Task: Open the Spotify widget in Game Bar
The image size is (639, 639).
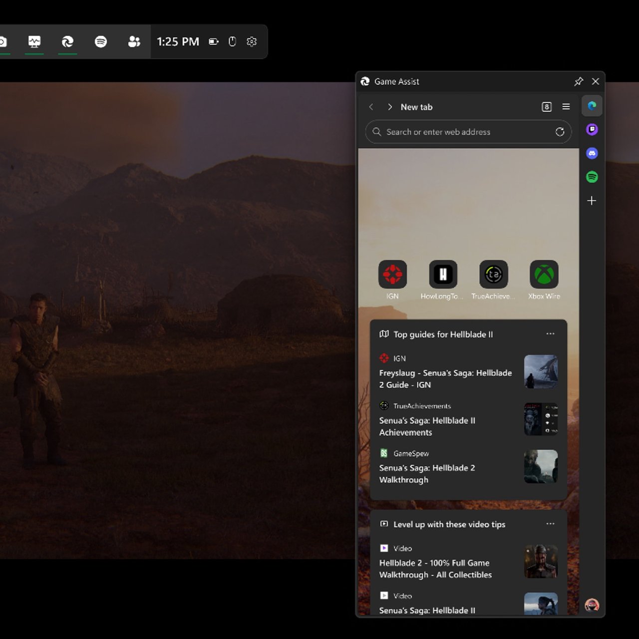Action: (x=101, y=41)
